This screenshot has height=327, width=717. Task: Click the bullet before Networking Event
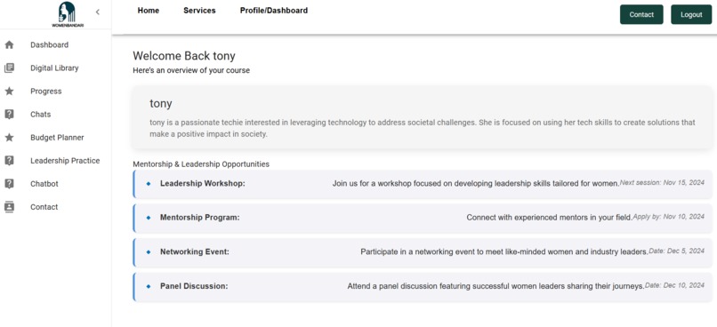[149, 252]
